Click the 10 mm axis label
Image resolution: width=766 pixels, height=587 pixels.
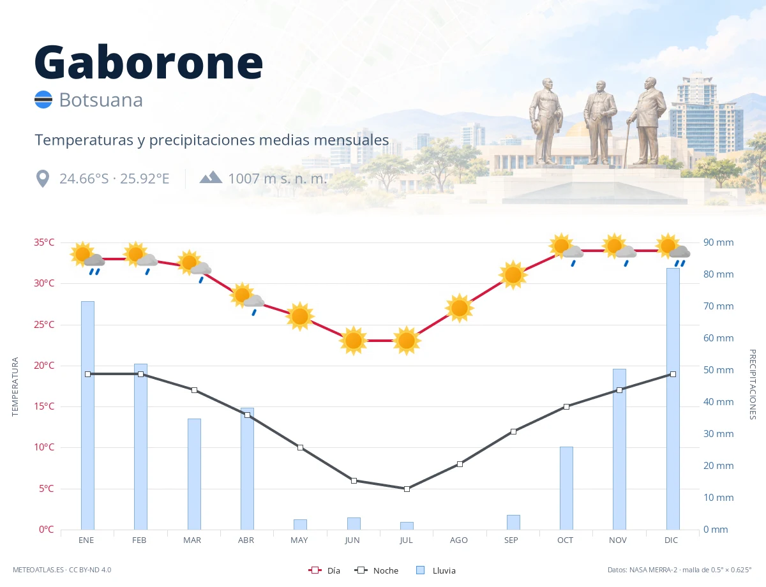tap(719, 498)
